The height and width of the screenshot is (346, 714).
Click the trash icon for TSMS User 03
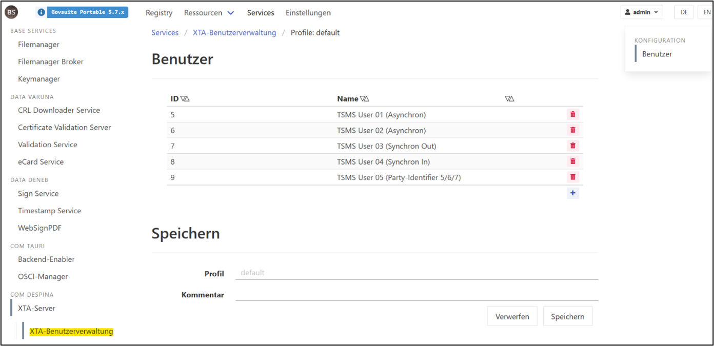572,146
